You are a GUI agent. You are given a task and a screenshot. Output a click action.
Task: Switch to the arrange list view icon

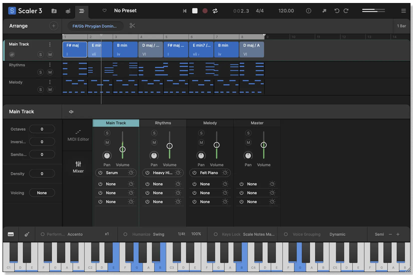[x=82, y=11]
